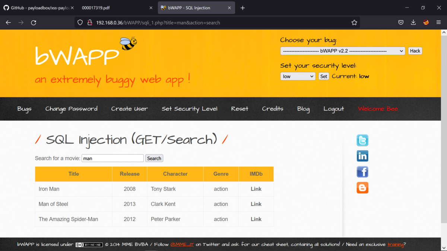
Task: Follow the @MME_IT Twitter link in footer
Action: point(182,245)
